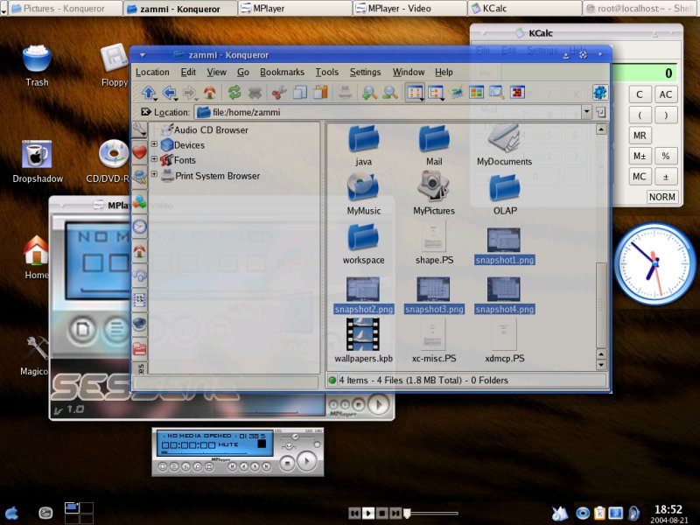Click the volume slider on bottom panel
Viewport: 700px width, 525px height.
pyautogui.click(x=430, y=513)
